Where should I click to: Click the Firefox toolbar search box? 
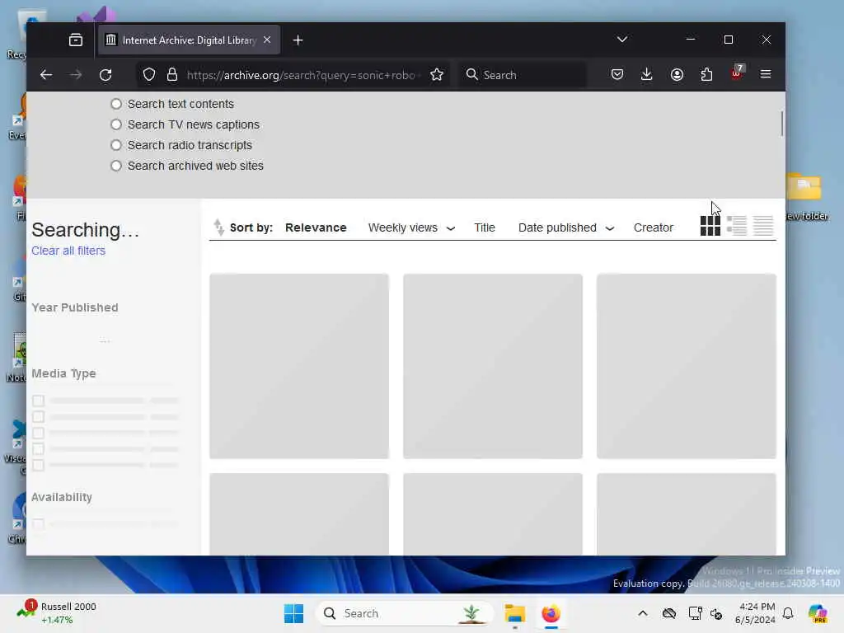tap(523, 75)
